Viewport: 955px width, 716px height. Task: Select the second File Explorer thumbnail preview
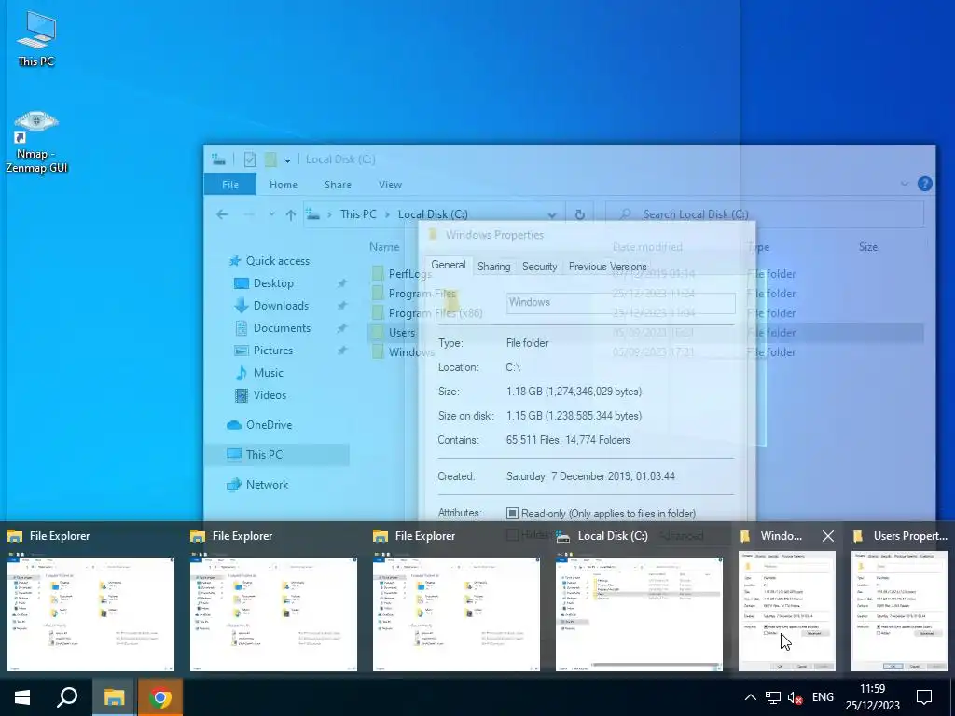(273, 613)
